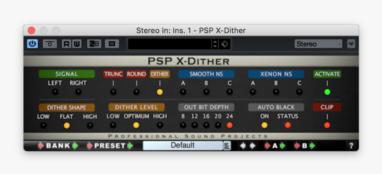Select TRUNC mode LED

coord(113,92)
